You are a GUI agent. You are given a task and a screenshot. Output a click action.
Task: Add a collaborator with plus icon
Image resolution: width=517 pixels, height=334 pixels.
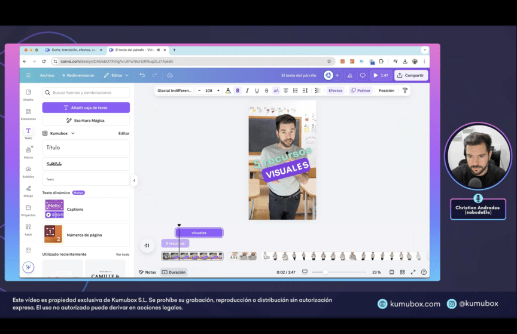pos(337,75)
